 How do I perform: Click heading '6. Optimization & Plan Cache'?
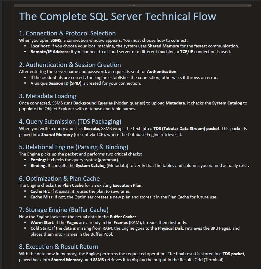(59, 179)
